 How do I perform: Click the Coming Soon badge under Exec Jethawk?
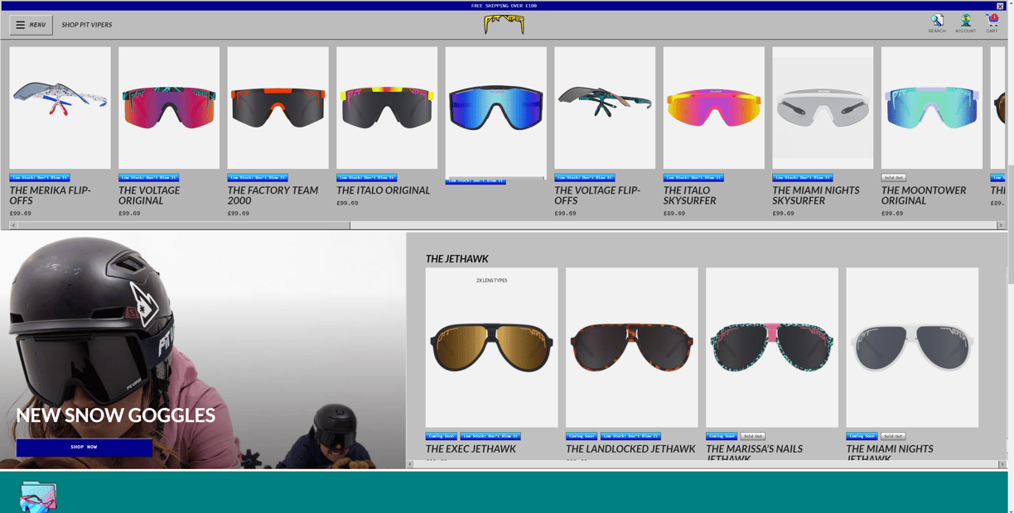[x=442, y=436]
